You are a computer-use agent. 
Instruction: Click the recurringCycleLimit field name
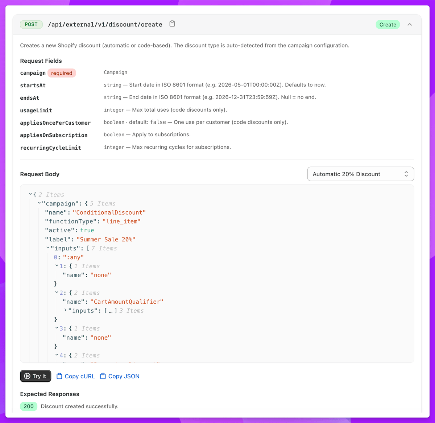(51, 148)
